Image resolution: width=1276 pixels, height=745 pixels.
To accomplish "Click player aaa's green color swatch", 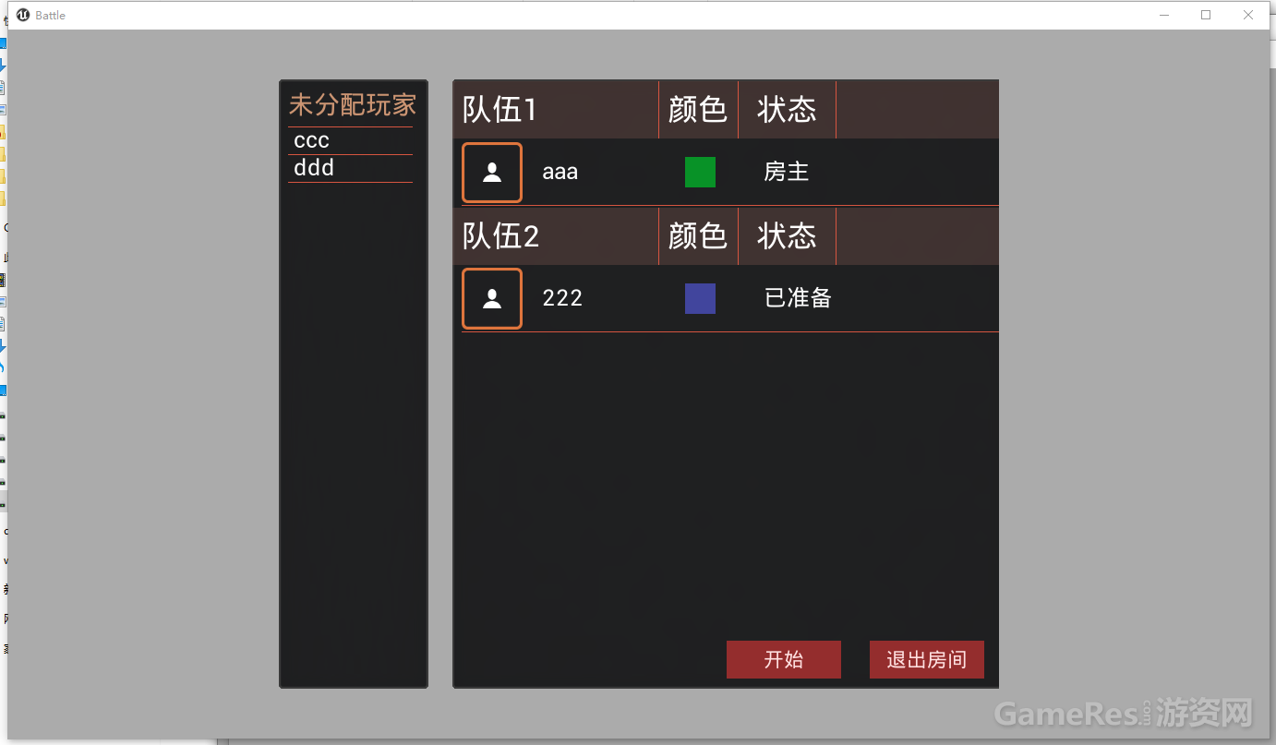I will 699,172.
